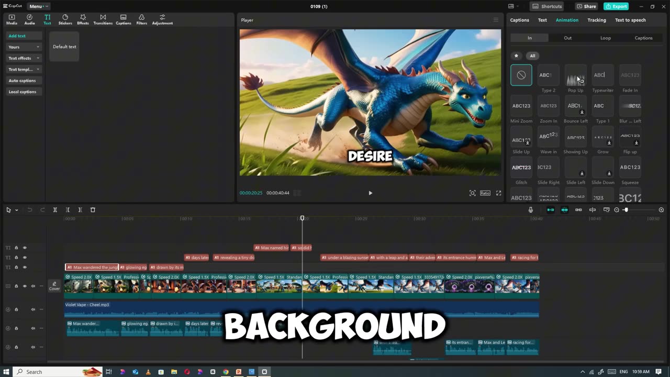Switch to the Text to speech tab
Image resolution: width=670 pixels, height=377 pixels.
point(630,20)
